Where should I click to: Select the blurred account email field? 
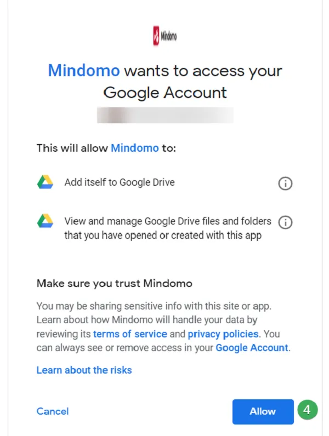(x=165, y=115)
